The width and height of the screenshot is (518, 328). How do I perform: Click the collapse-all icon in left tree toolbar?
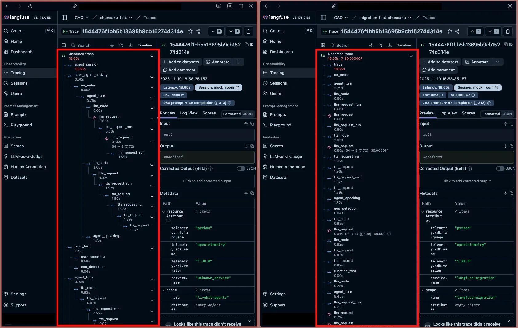coord(112,45)
